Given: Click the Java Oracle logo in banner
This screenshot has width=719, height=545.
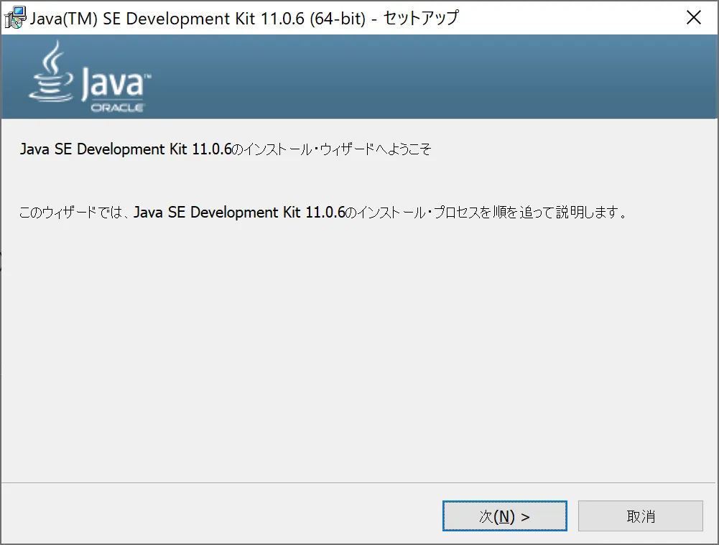Looking at the screenshot, I should [90, 77].
